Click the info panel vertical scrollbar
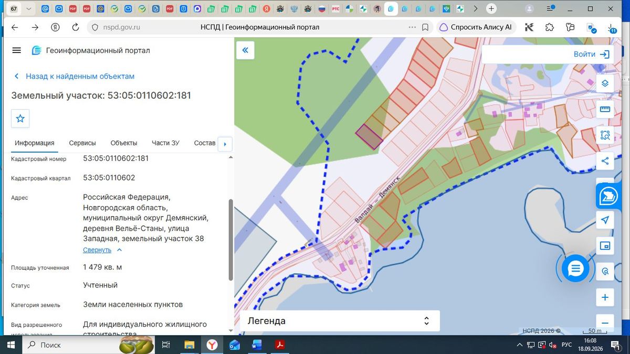The width and height of the screenshot is (630, 354). tap(230, 240)
